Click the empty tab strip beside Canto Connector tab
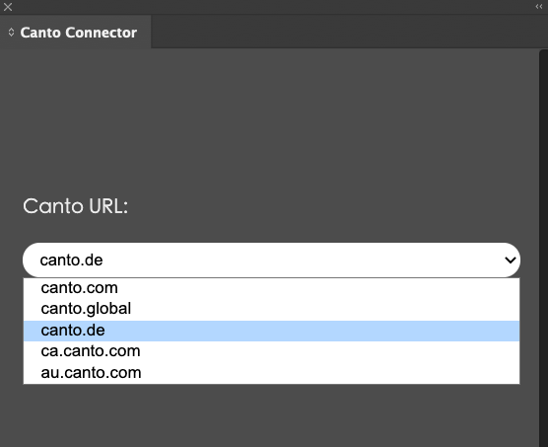Viewport: 548px width, 447px height. [349, 32]
